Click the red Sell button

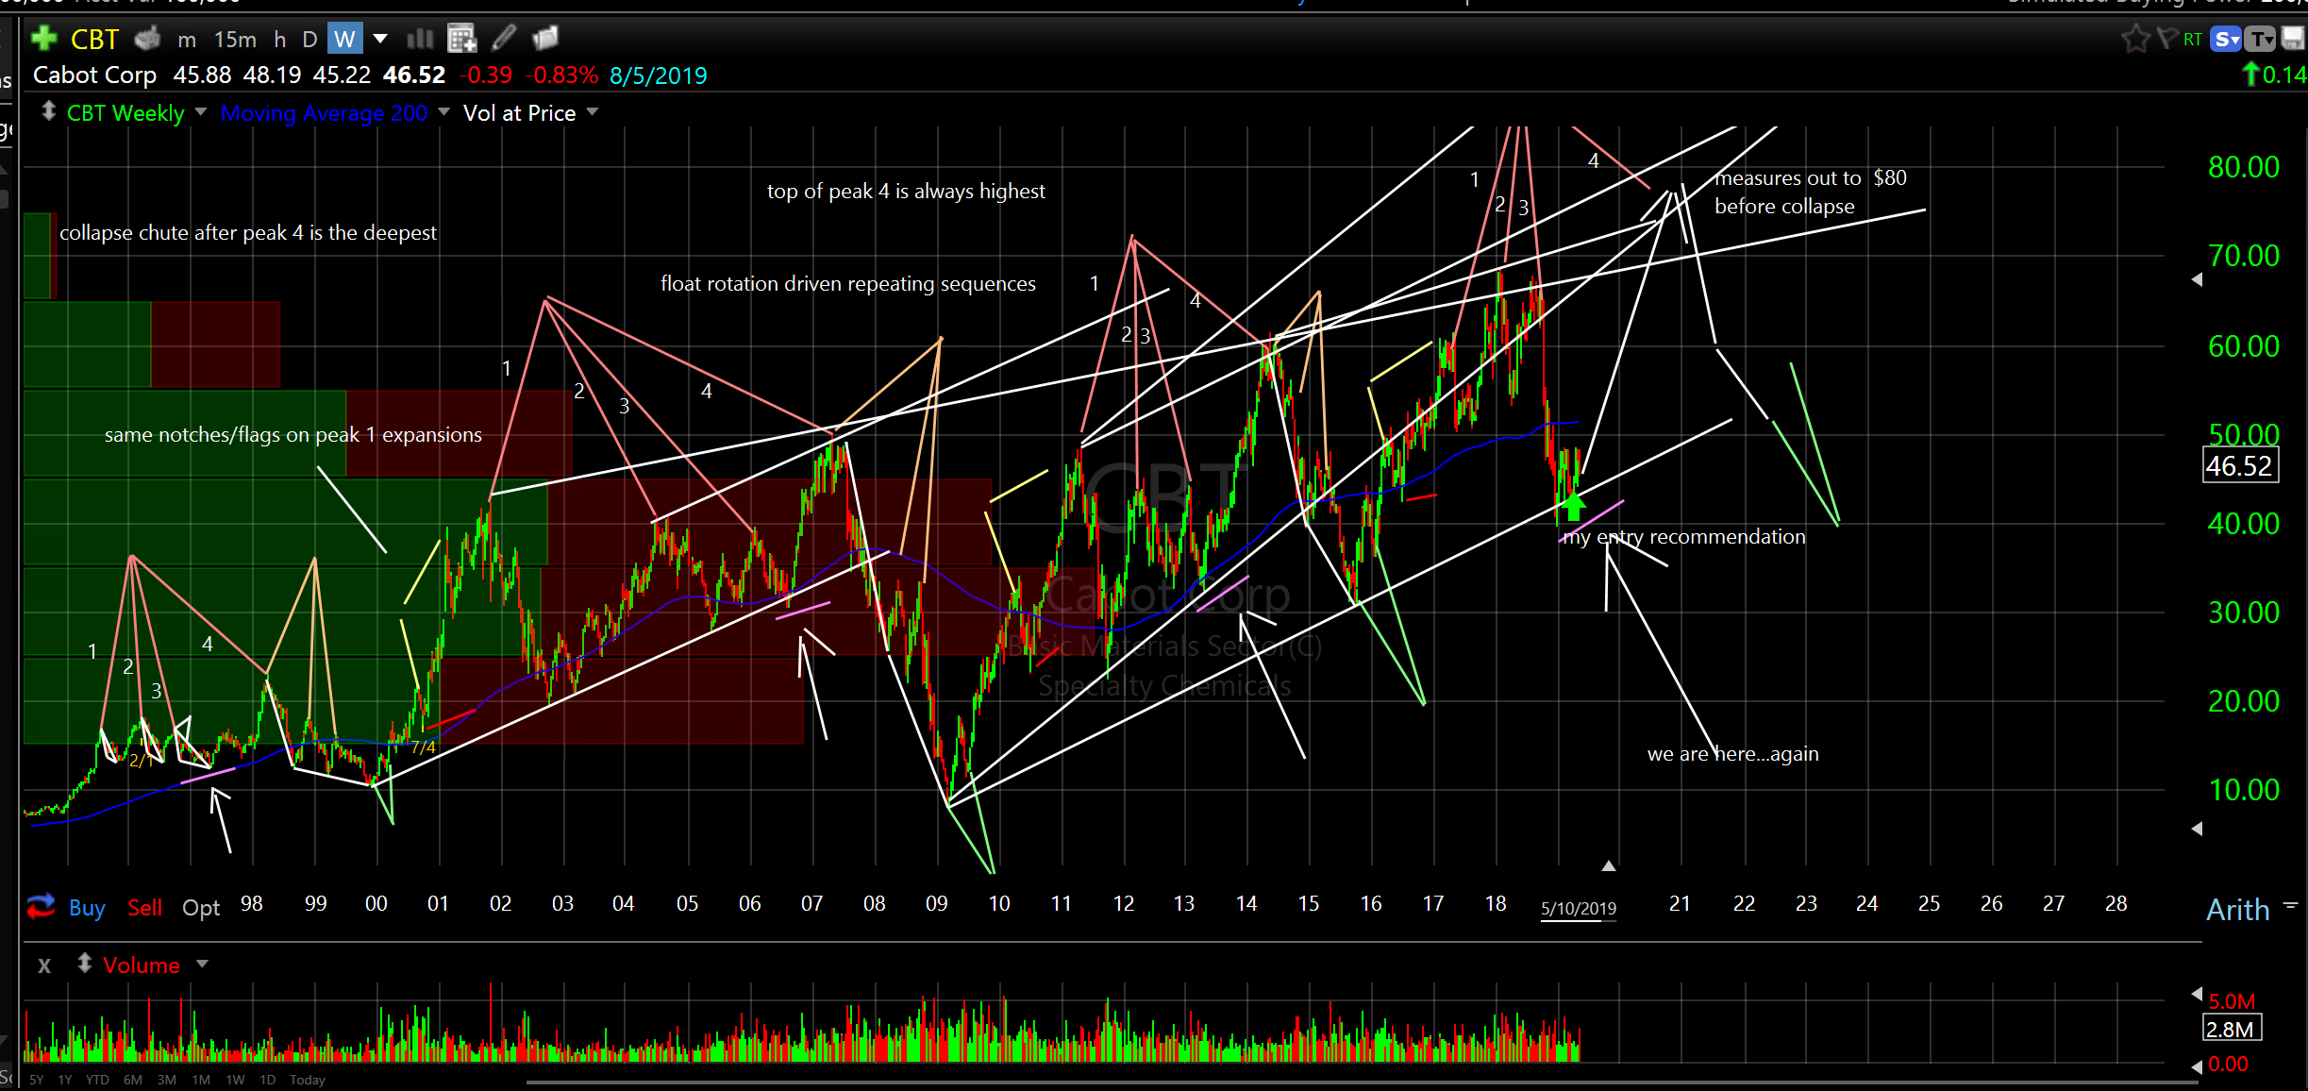tap(144, 908)
